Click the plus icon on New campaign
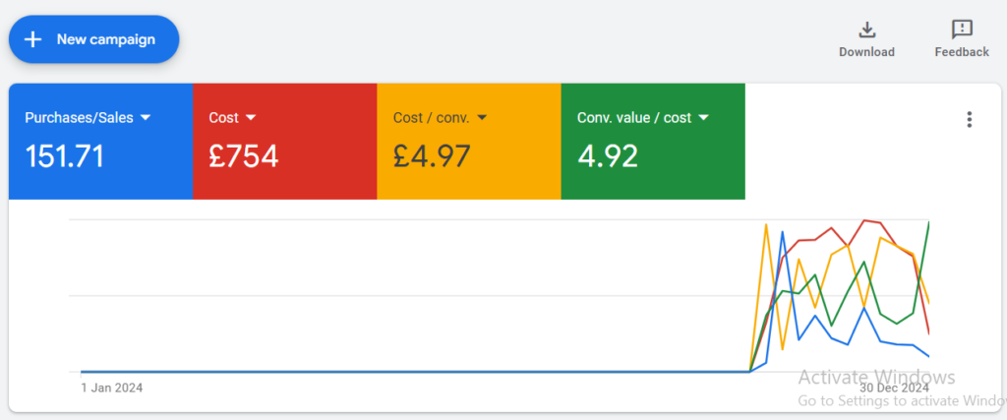Image resolution: width=1007 pixels, height=420 pixels. [x=33, y=39]
